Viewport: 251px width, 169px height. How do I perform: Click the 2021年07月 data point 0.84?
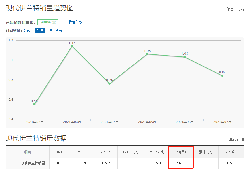tap(222, 76)
